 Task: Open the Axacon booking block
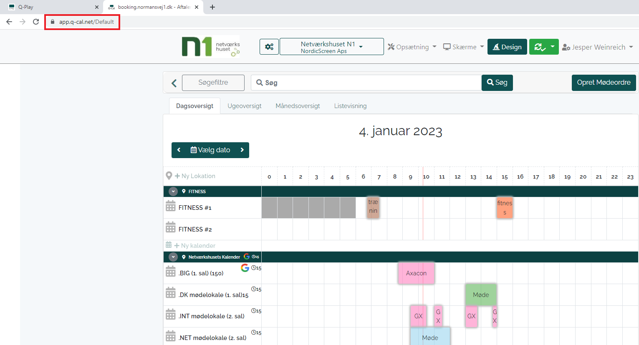[416, 273]
